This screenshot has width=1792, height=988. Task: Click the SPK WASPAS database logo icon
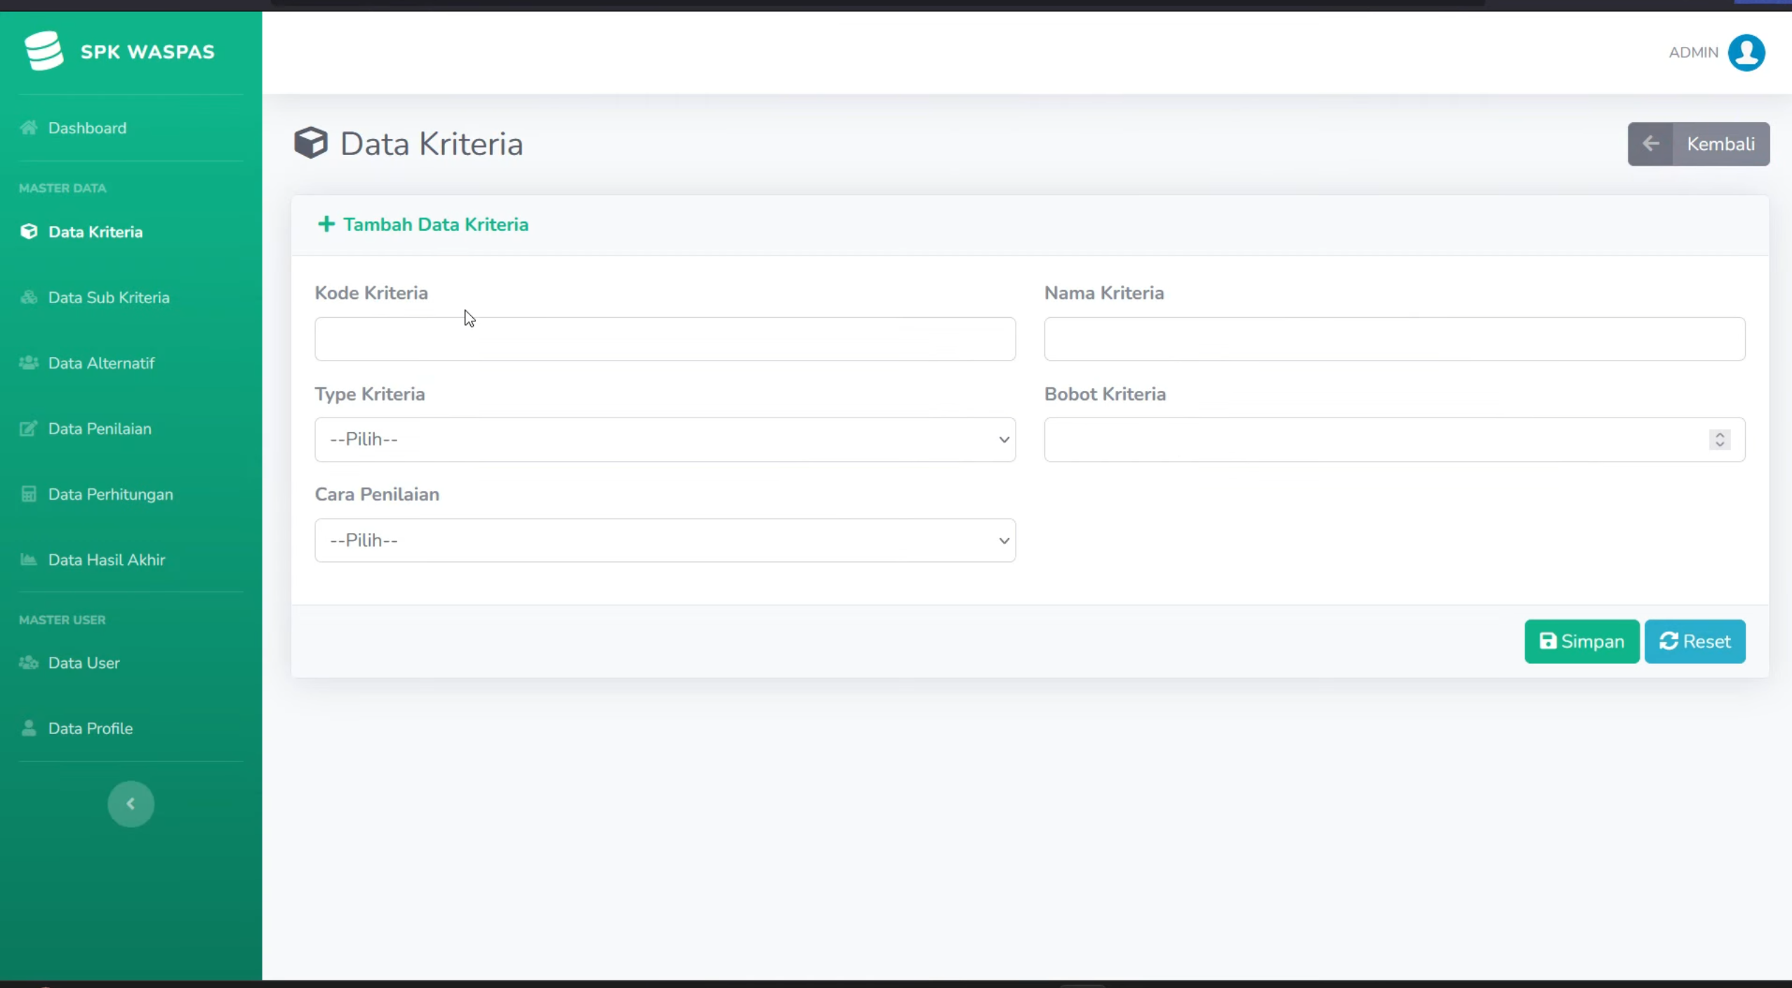[44, 51]
